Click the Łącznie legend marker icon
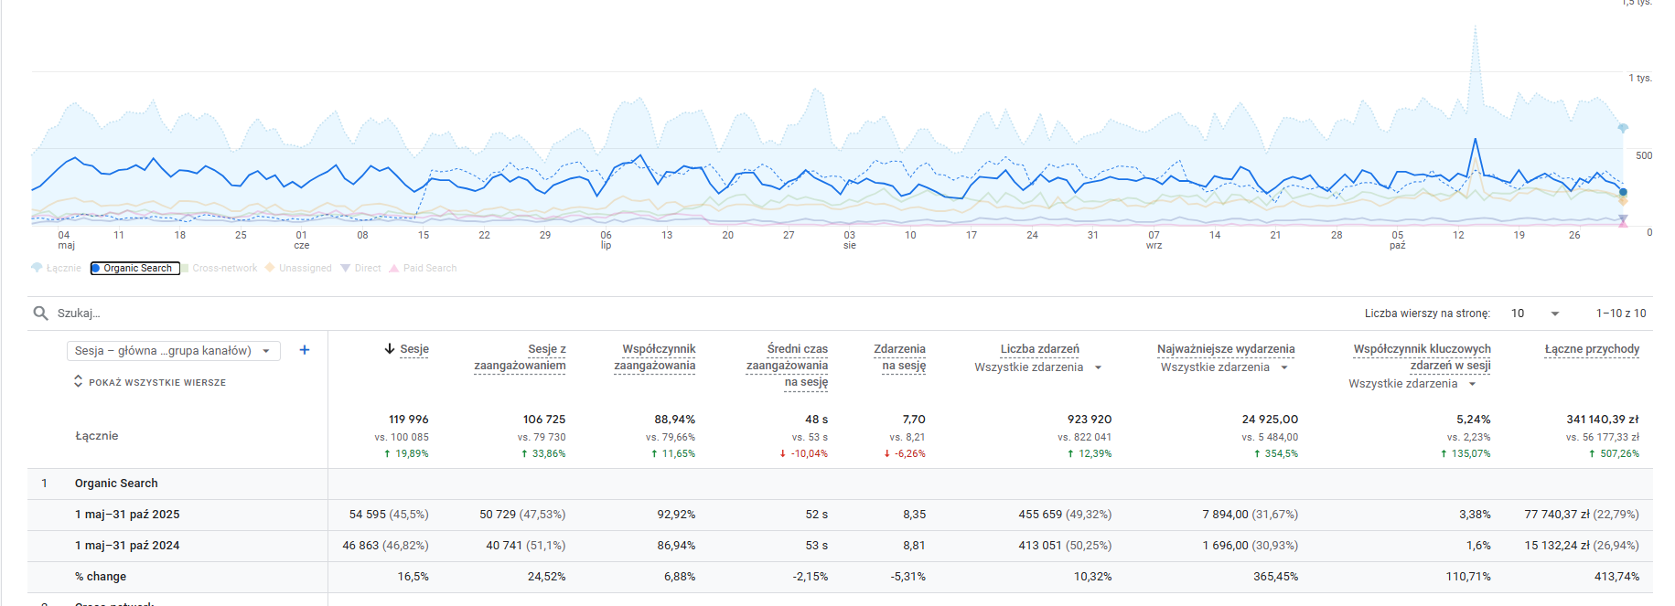1675x606 pixels. coord(37,268)
